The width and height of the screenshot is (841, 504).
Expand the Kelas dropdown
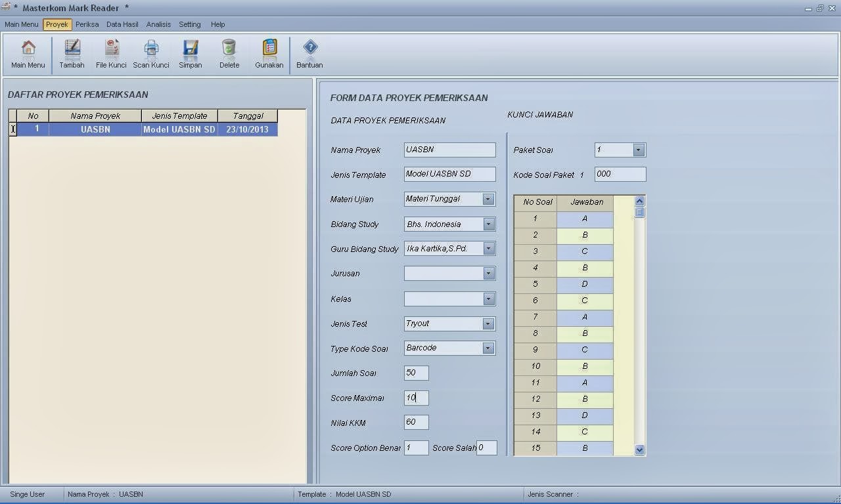[x=488, y=299]
